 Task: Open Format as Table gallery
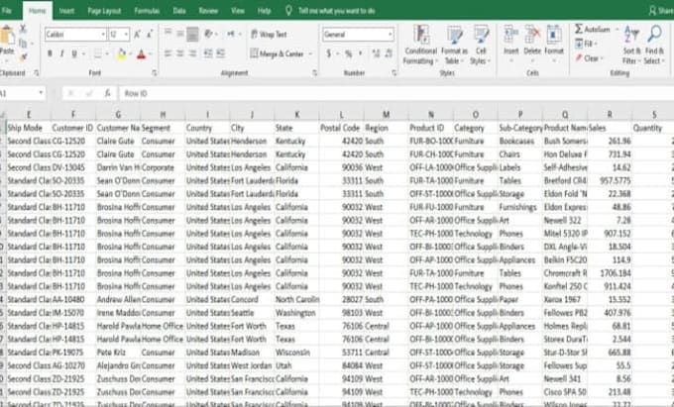pyautogui.click(x=454, y=46)
